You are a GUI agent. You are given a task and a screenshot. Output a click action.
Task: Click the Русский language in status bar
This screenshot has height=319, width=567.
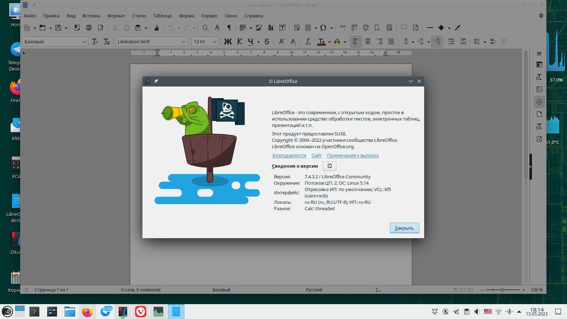click(314, 290)
